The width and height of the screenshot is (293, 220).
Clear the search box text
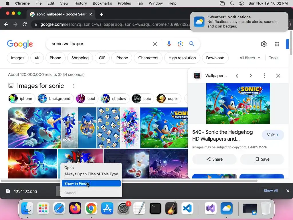pyautogui.click(x=155, y=44)
